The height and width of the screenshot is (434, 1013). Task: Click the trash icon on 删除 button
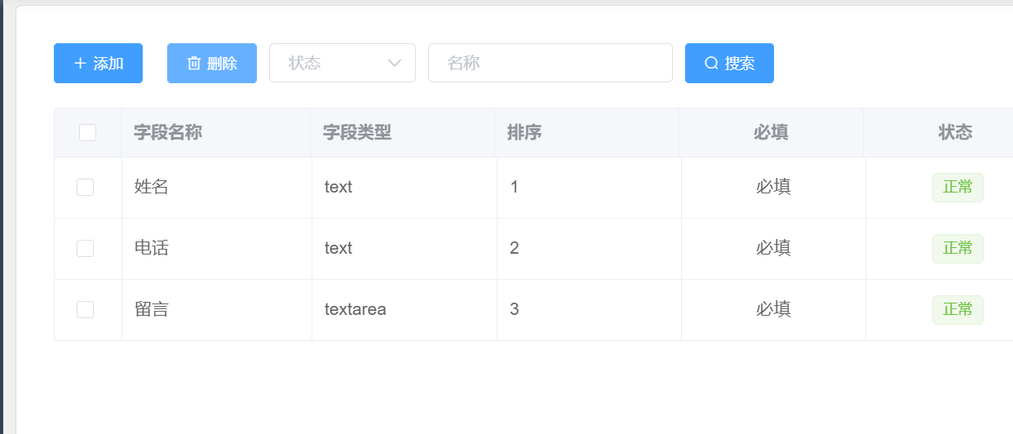(194, 64)
